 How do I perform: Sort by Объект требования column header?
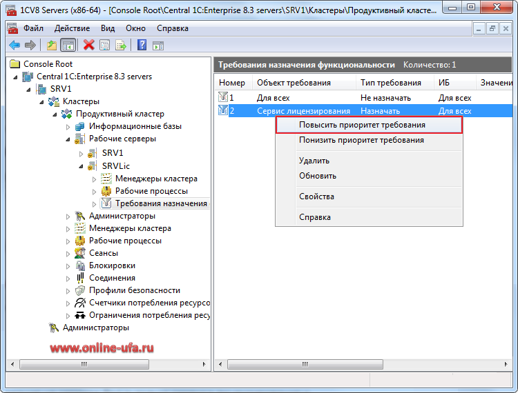304,83
